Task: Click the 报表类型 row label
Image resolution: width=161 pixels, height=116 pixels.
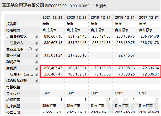Action: click(13, 30)
